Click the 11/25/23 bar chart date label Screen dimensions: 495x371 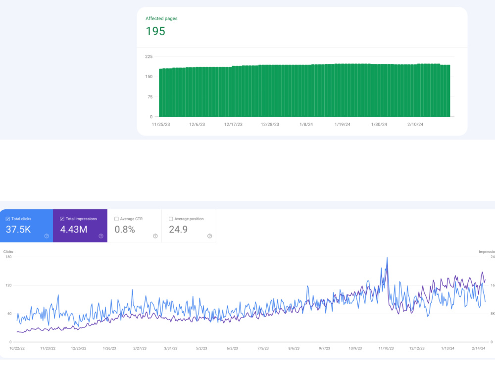[161, 124]
